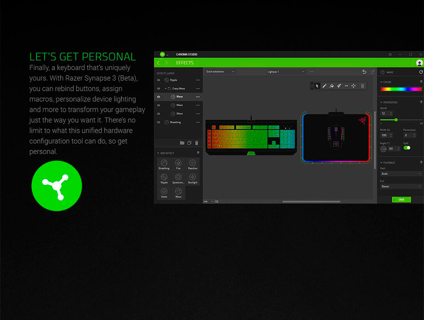Add the Reactive effect
This screenshot has height=320, width=424.
pyautogui.click(x=193, y=164)
